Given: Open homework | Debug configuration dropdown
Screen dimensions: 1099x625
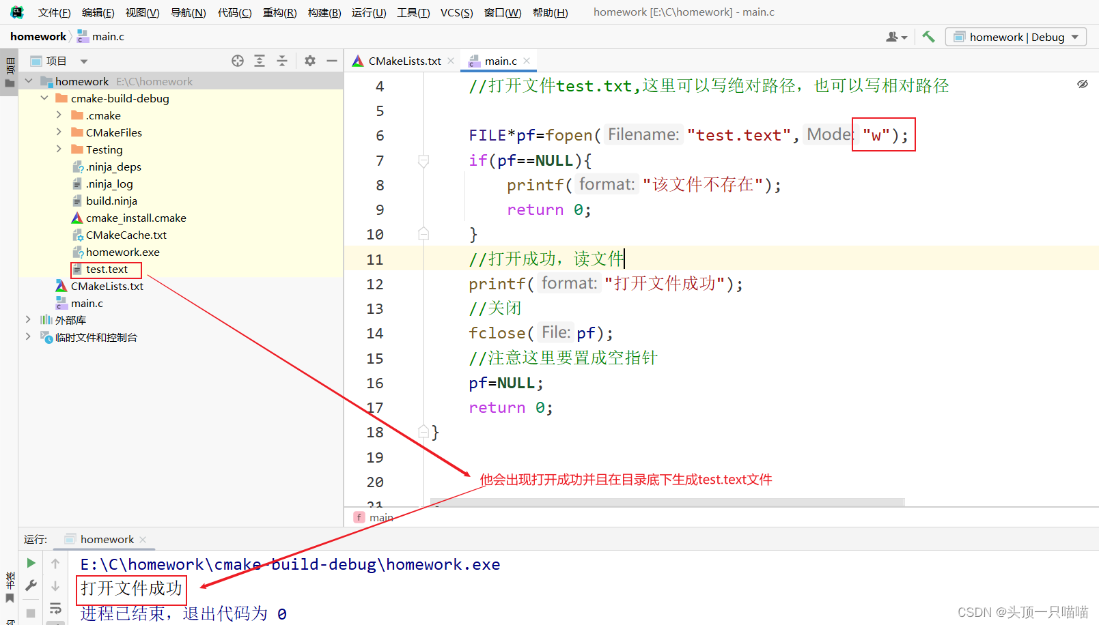Looking at the screenshot, I should coord(1016,37).
